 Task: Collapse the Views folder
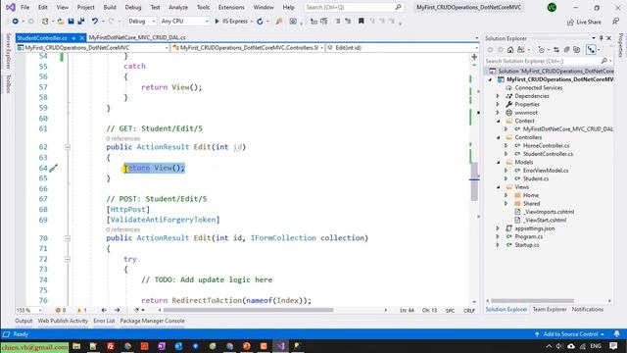point(499,187)
